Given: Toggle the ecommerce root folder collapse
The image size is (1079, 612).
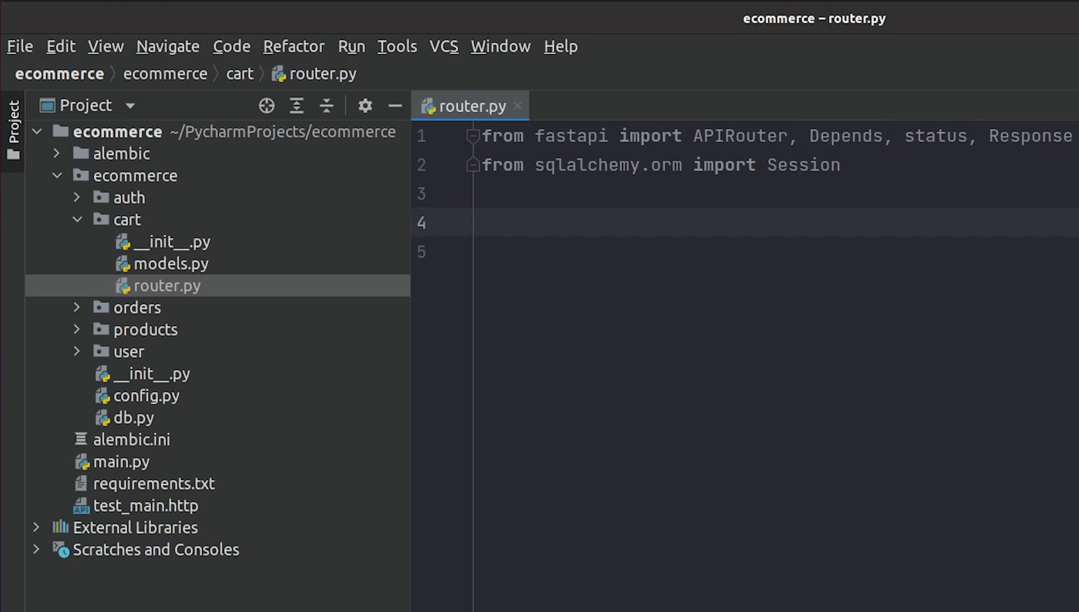Looking at the screenshot, I should (x=37, y=131).
